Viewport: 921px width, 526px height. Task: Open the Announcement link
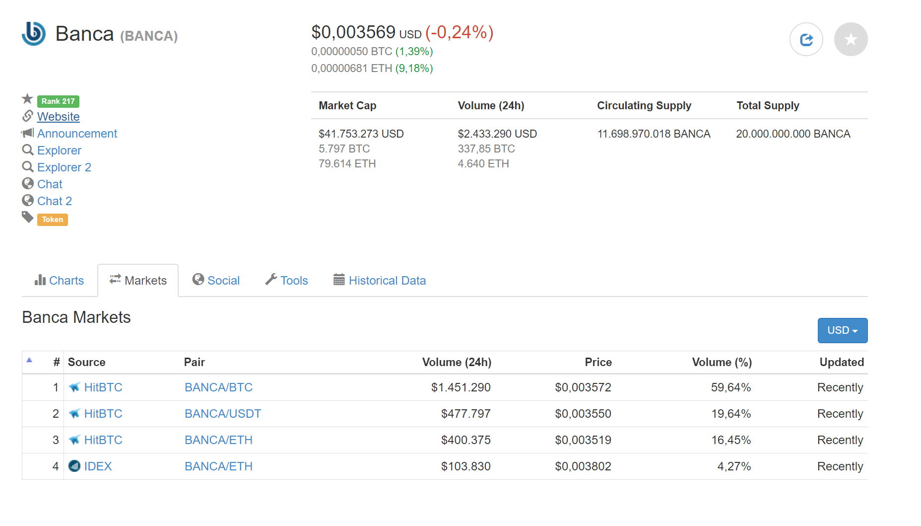coord(77,134)
